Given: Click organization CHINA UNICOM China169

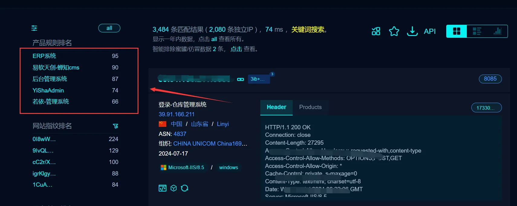Looking at the screenshot, I should pos(210,143).
